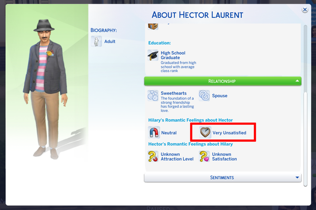Collapse the green Relationship section header

click(x=223, y=81)
